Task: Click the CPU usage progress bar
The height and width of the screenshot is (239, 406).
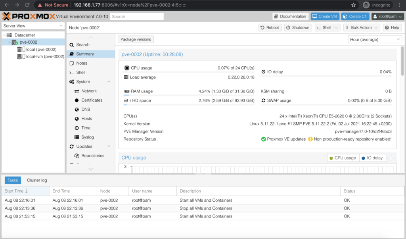Action: [189, 72]
